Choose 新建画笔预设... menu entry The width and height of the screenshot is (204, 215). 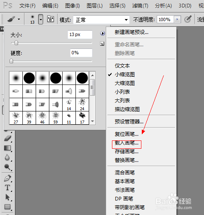pos(131,32)
